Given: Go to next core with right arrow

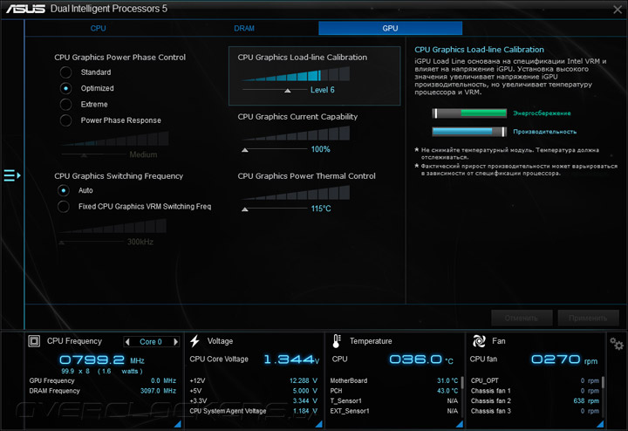Looking at the screenshot, I should coord(175,342).
